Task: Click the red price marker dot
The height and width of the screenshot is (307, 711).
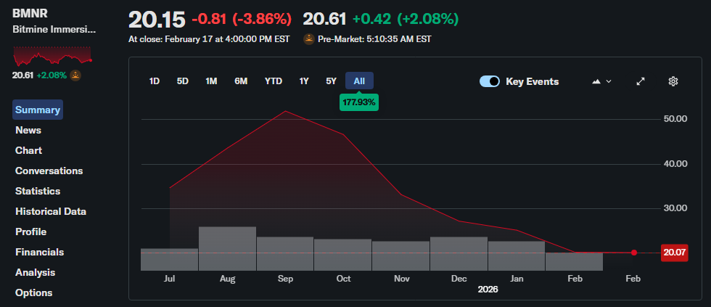Action: pos(634,253)
